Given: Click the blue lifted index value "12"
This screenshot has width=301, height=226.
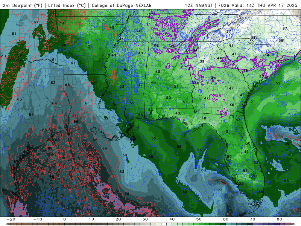Looking at the screenshot, I should (x=273, y=37).
